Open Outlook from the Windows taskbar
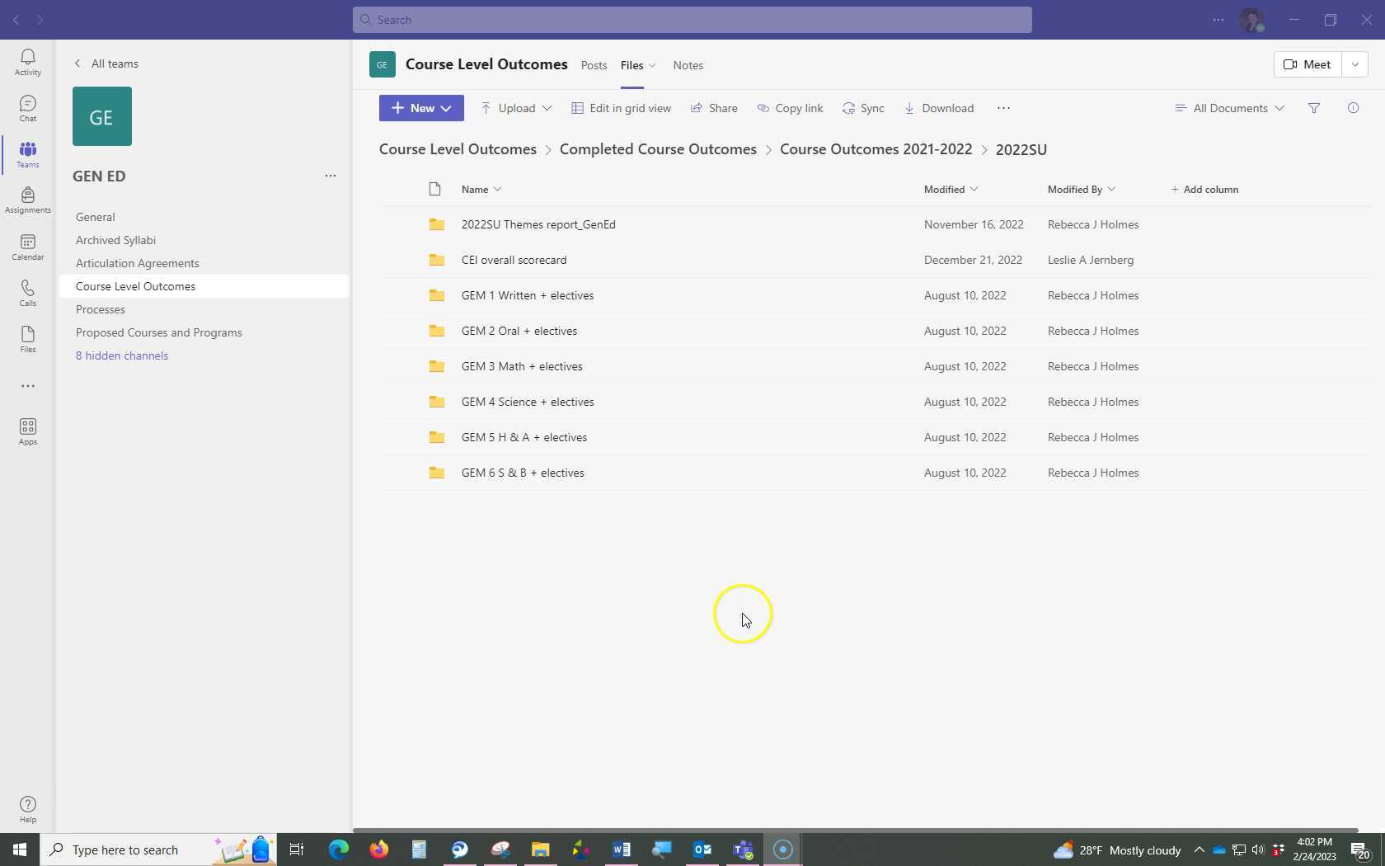 (x=702, y=850)
